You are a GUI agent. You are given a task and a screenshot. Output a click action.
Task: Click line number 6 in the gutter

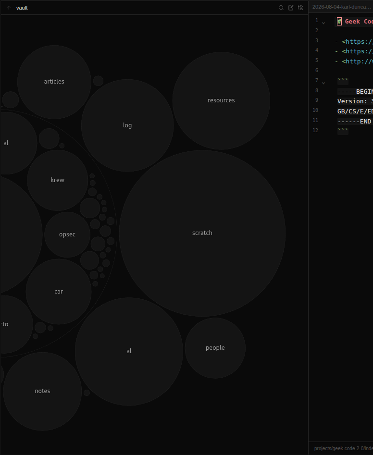(x=317, y=70)
